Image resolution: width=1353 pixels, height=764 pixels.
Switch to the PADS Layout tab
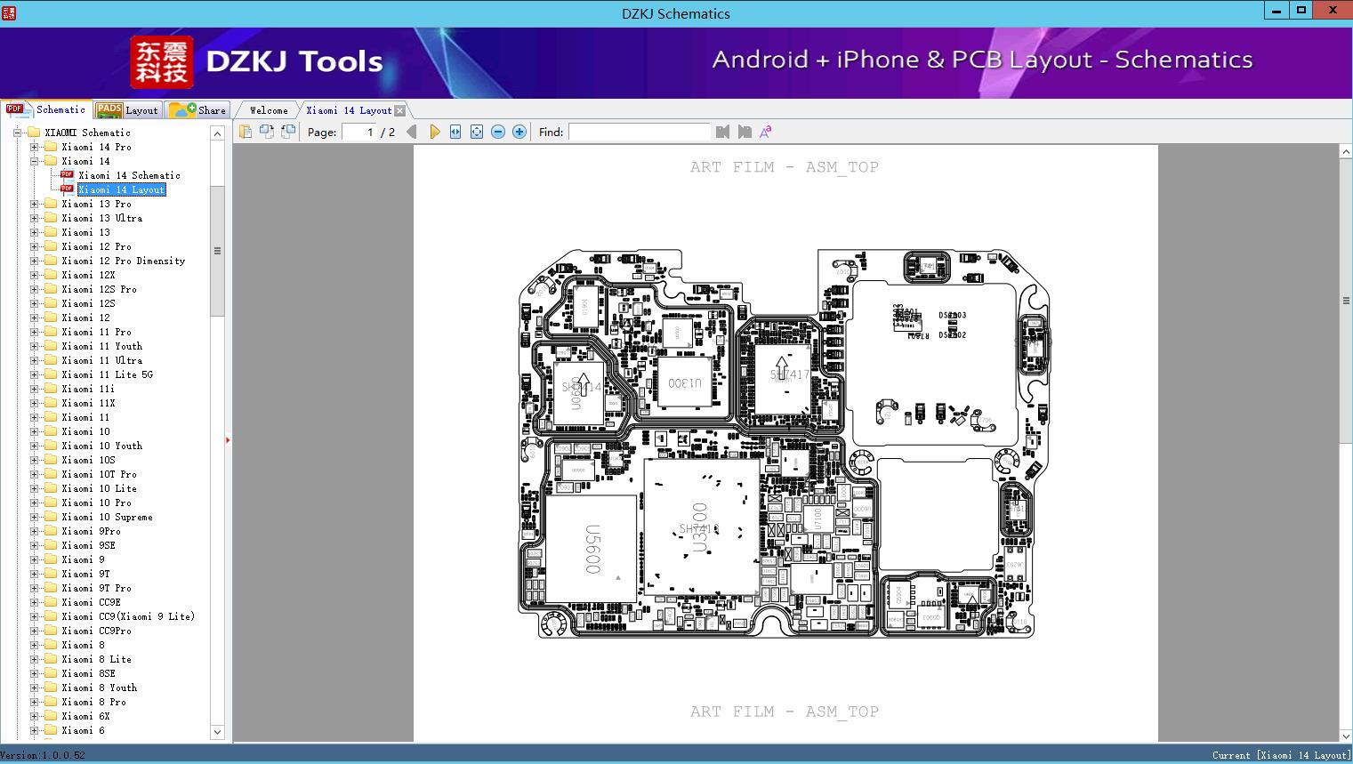pos(126,110)
